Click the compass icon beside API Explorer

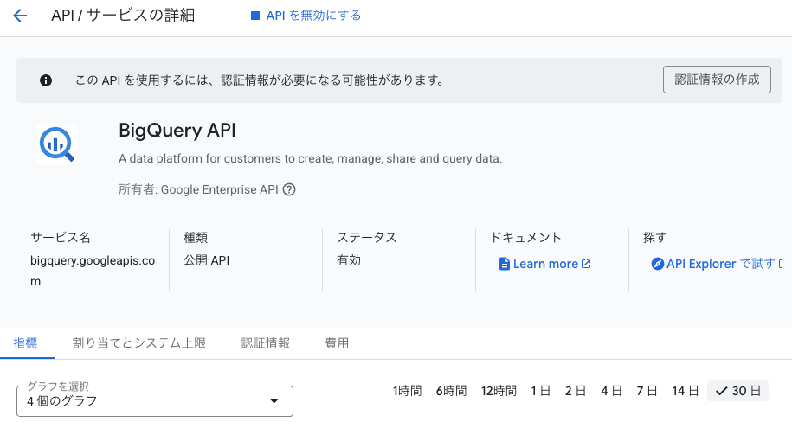click(657, 264)
